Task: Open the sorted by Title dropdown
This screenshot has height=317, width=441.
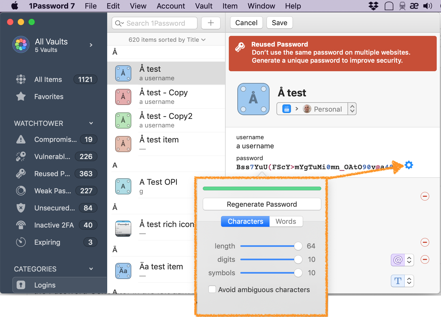Action: click(167, 40)
